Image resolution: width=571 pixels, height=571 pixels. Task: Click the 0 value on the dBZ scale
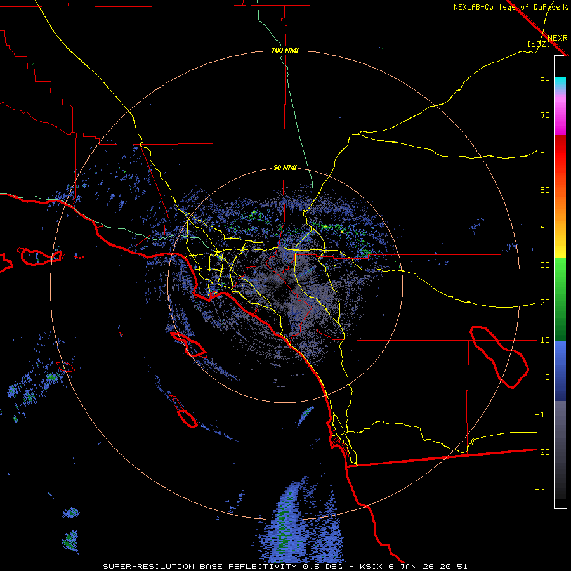point(548,377)
